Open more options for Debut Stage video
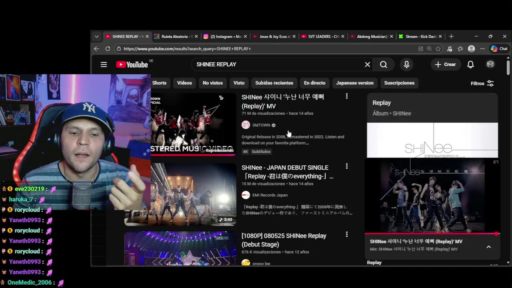The width and height of the screenshot is (512, 288). 347,234
